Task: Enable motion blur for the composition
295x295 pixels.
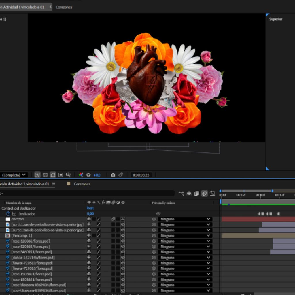Action: 204,193
